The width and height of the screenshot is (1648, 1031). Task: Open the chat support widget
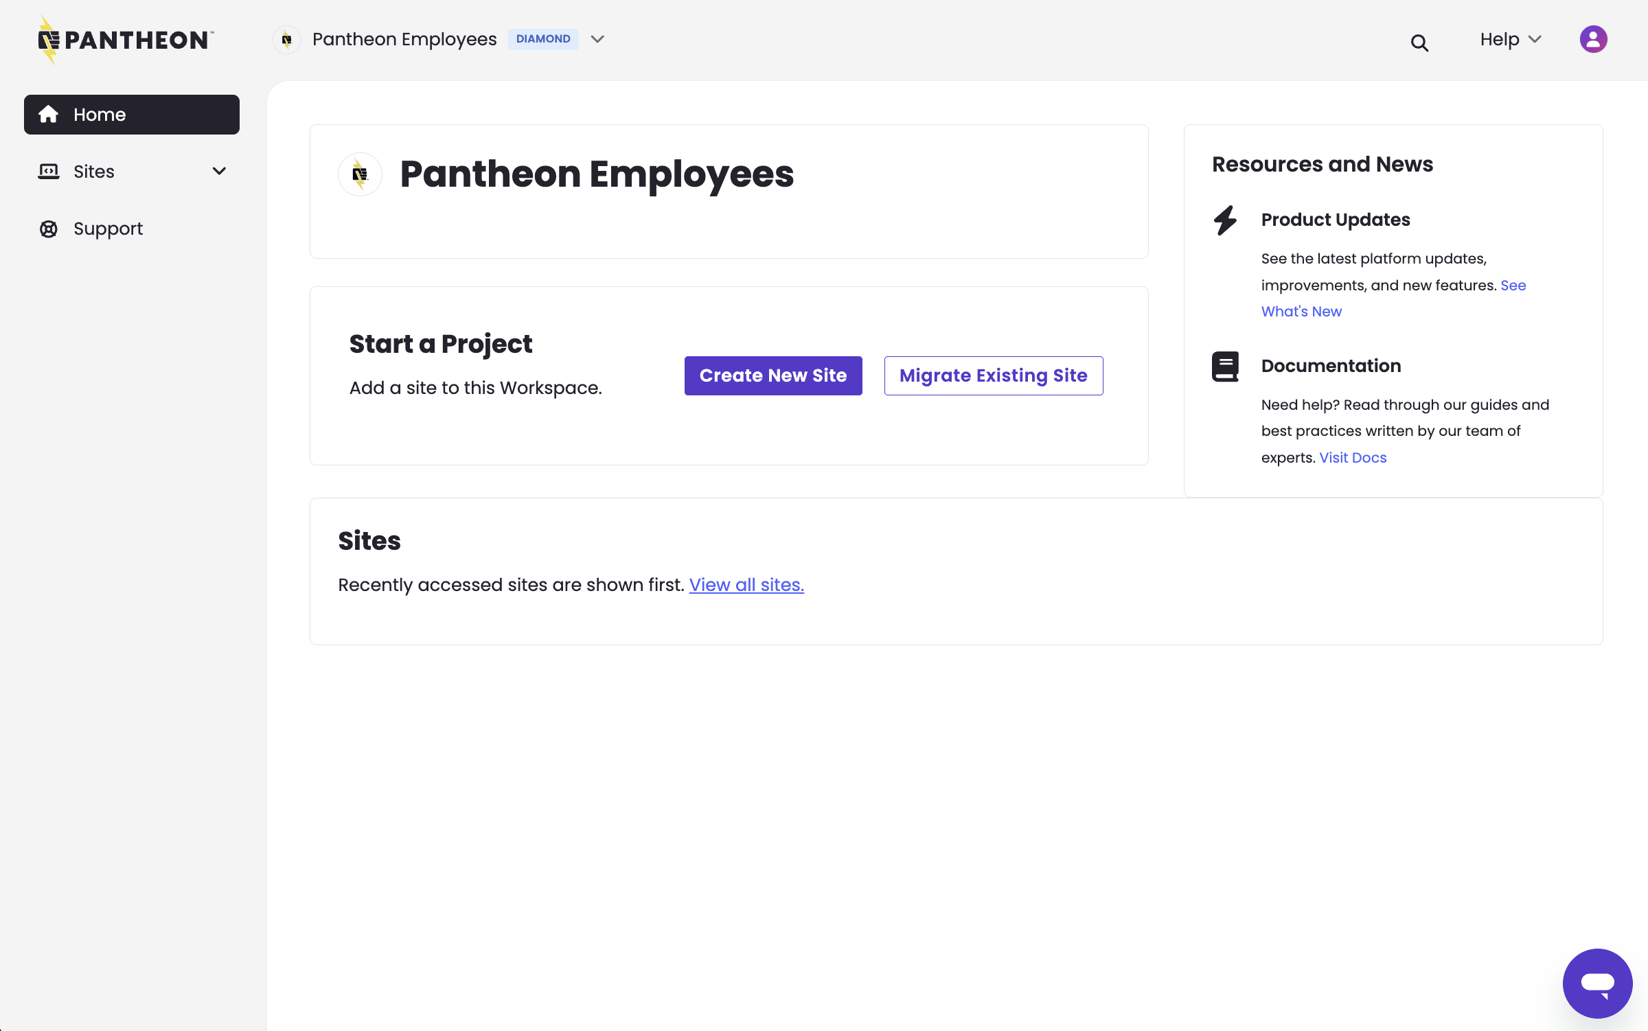(x=1597, y=983)
